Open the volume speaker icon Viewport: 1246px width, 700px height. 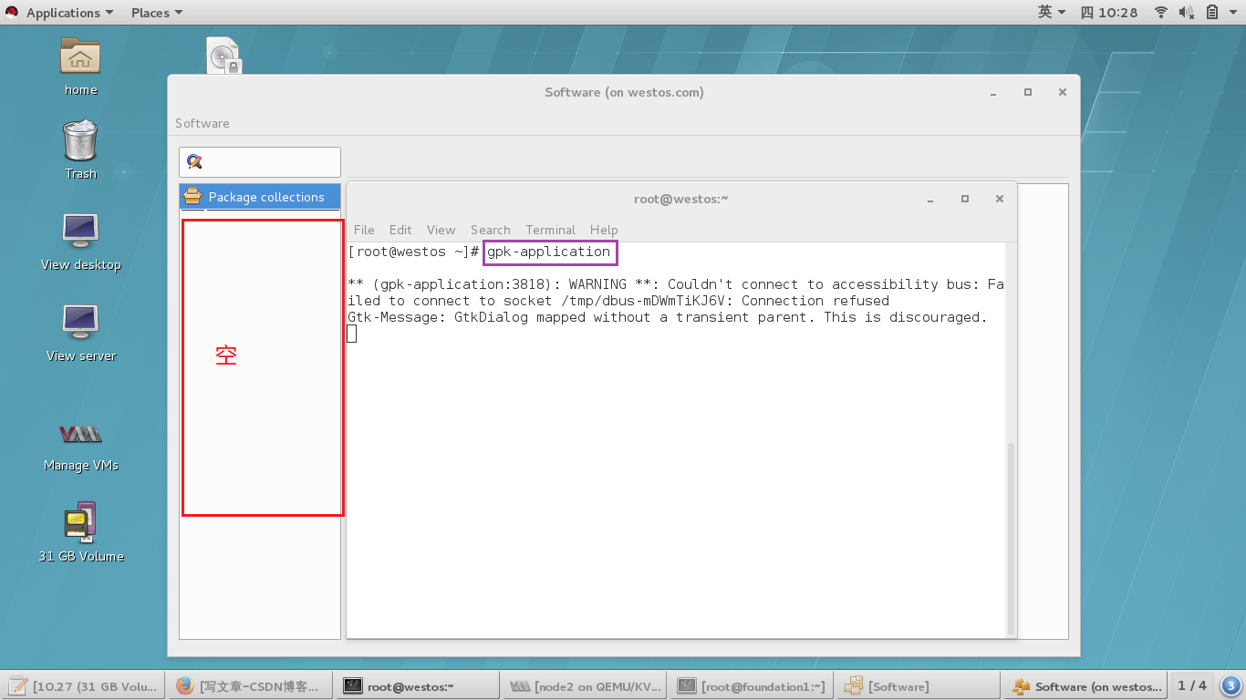[1187, 12]
